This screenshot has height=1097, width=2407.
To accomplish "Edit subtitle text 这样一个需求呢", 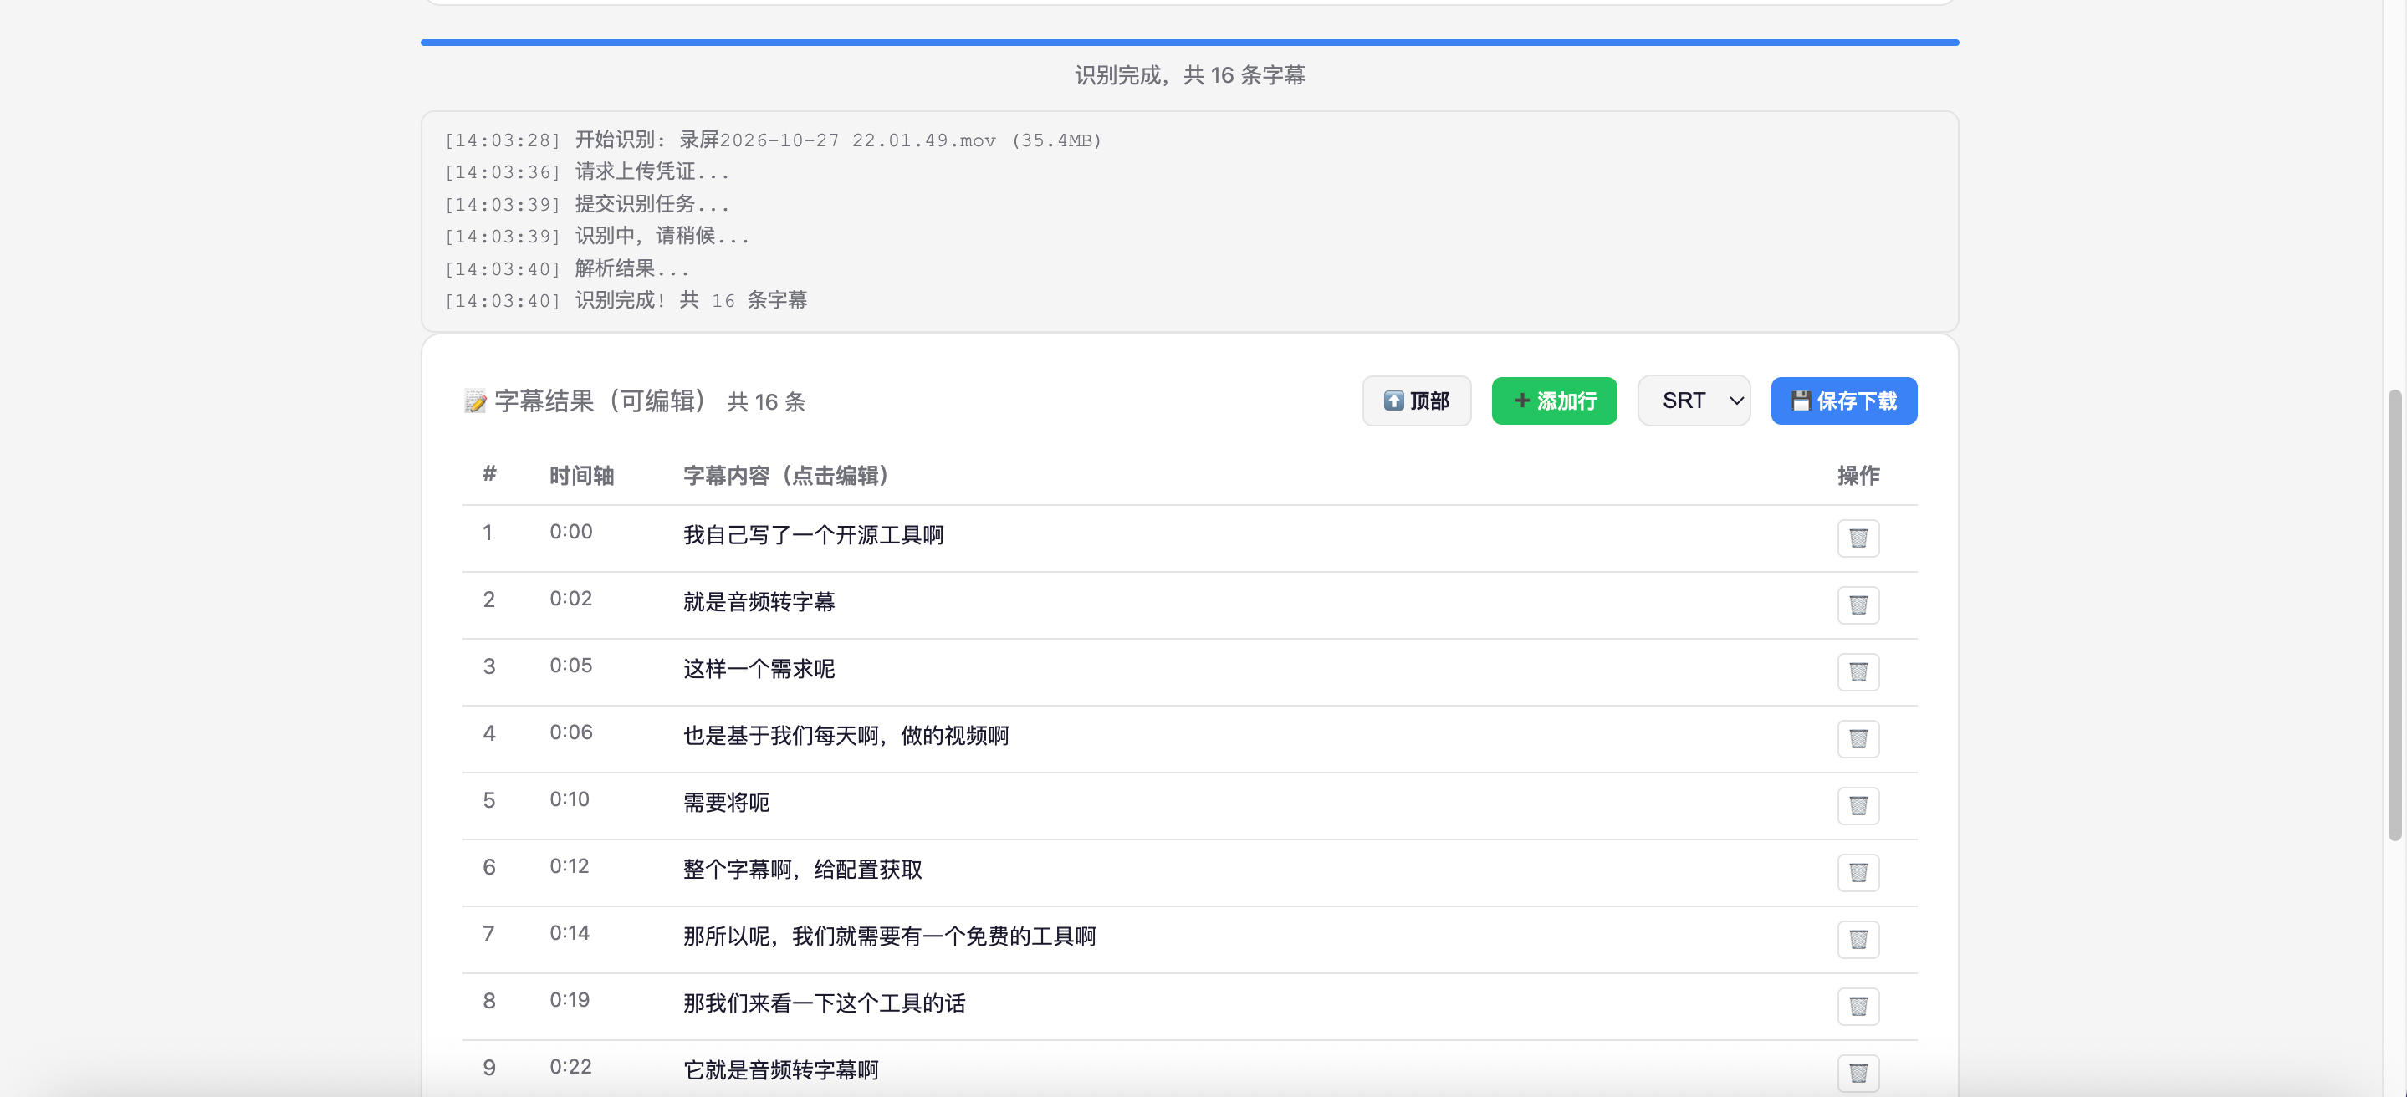I will coord(759,669).
